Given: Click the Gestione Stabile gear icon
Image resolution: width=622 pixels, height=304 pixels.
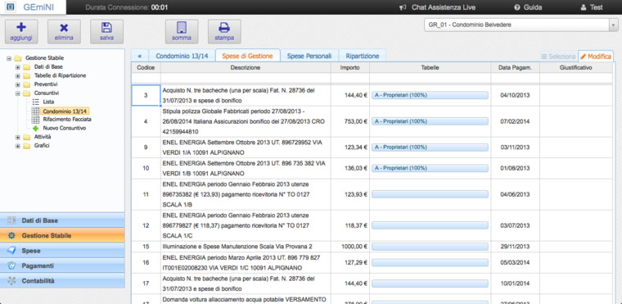Looking at the screenshot, I should [12, 236].
